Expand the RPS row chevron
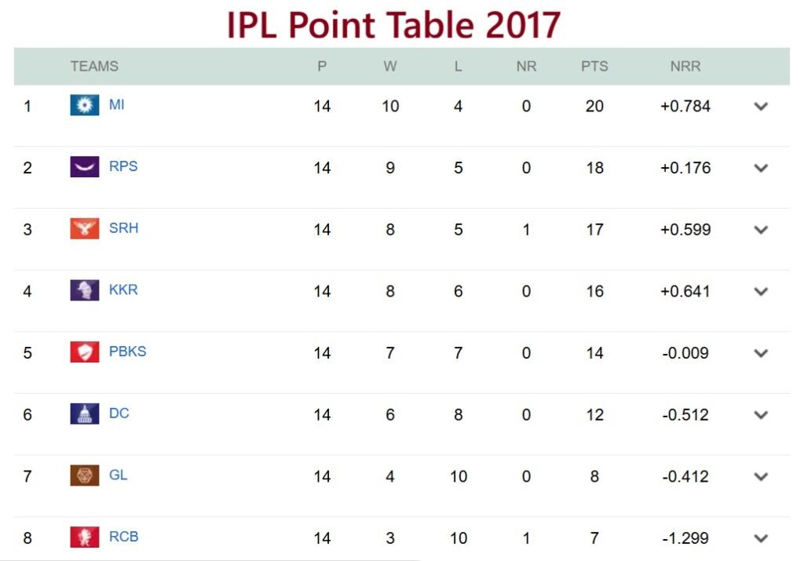Image resolution: width=804 pixels, height=561 pixels. tap(760, 168)
